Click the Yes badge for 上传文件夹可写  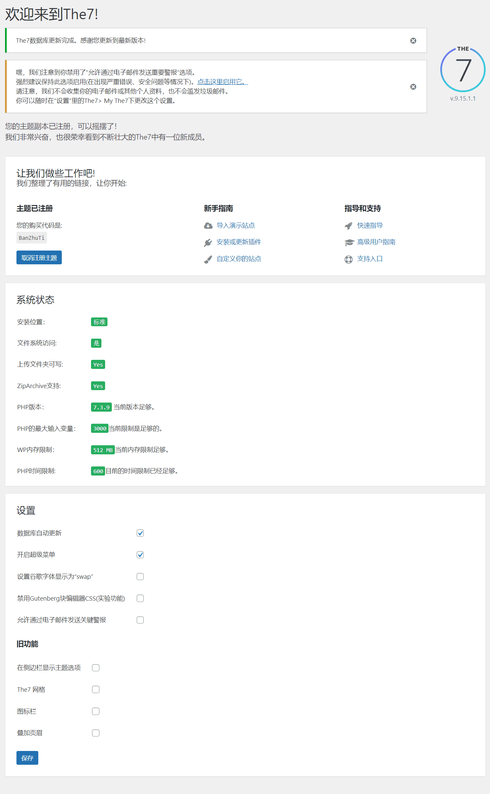tap(98, 365)
